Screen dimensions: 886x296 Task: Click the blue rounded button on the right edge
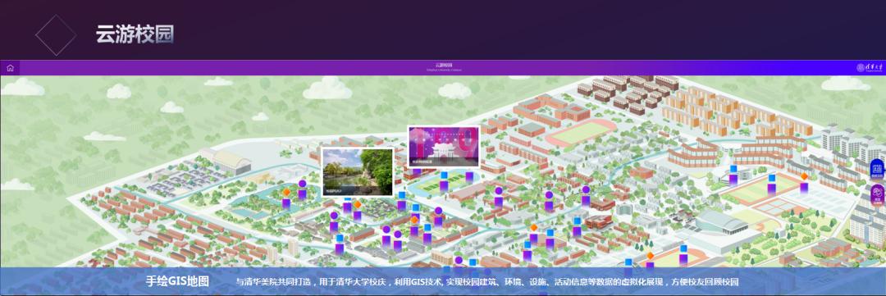(x=877, y=169)
